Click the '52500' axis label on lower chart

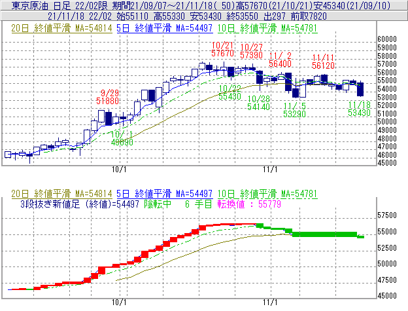(x=387, y=247)
